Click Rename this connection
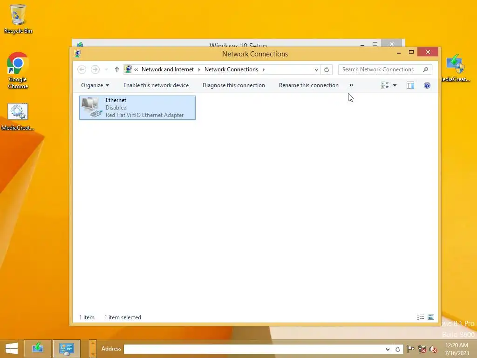The width and height of the screenshot is (477, 358). (x=309, y=85)
